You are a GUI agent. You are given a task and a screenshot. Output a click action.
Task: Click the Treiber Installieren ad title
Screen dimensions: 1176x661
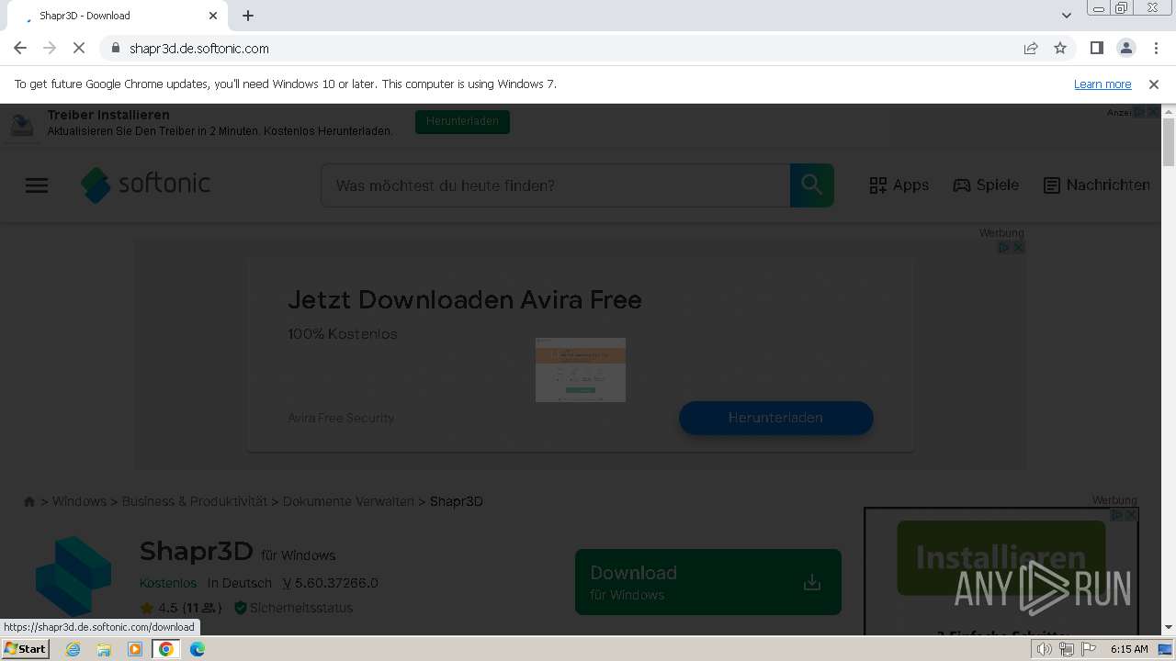[108, 115]
